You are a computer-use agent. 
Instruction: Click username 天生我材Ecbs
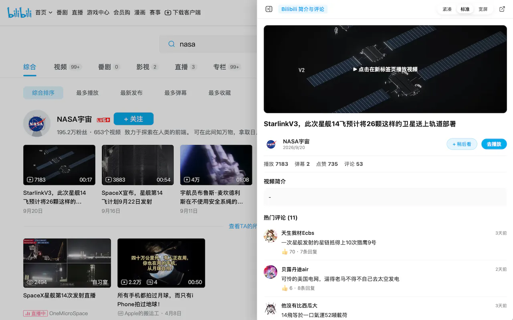point(298,233)
